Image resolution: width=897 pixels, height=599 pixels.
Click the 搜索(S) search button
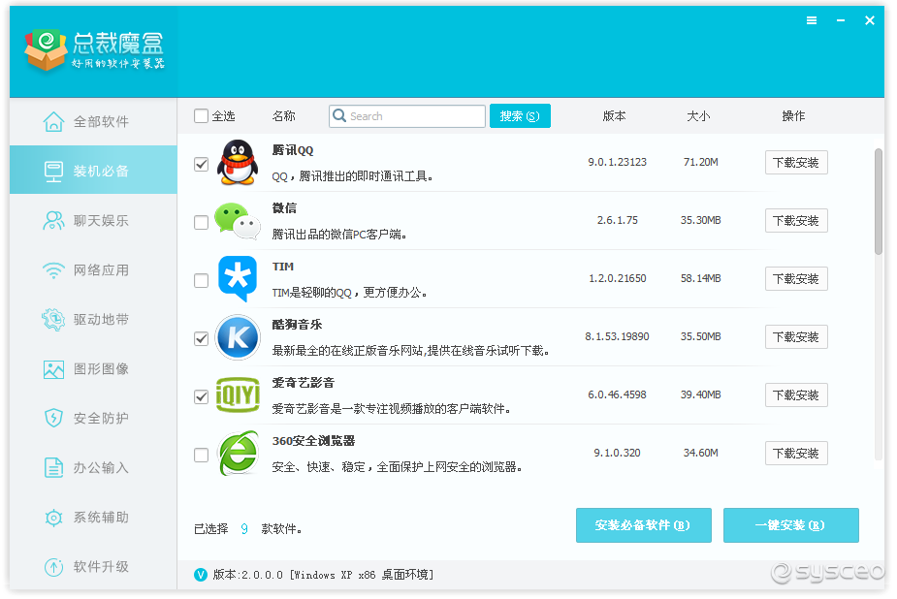click(520, 116)
